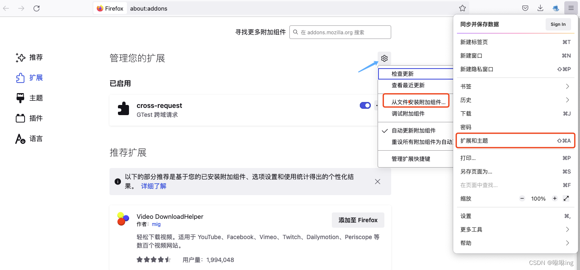Choose 检查更新 in gear menu
580x270 pixels.
(x=416, y=74)
